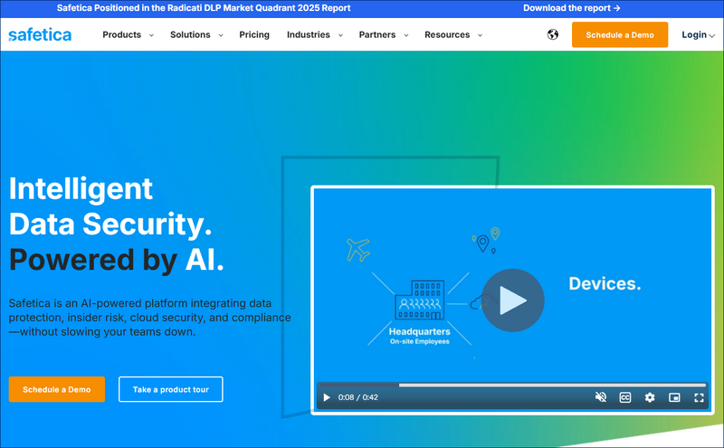724x448 pixels.
Task: Unmute the video using the speaker icon
Action: tap(601, 397)
